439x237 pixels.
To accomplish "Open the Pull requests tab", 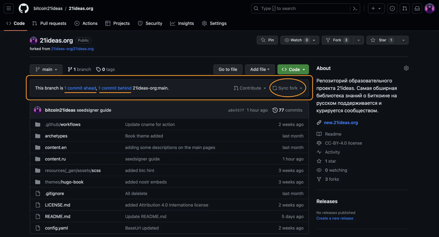I will (x=49, y=24).
